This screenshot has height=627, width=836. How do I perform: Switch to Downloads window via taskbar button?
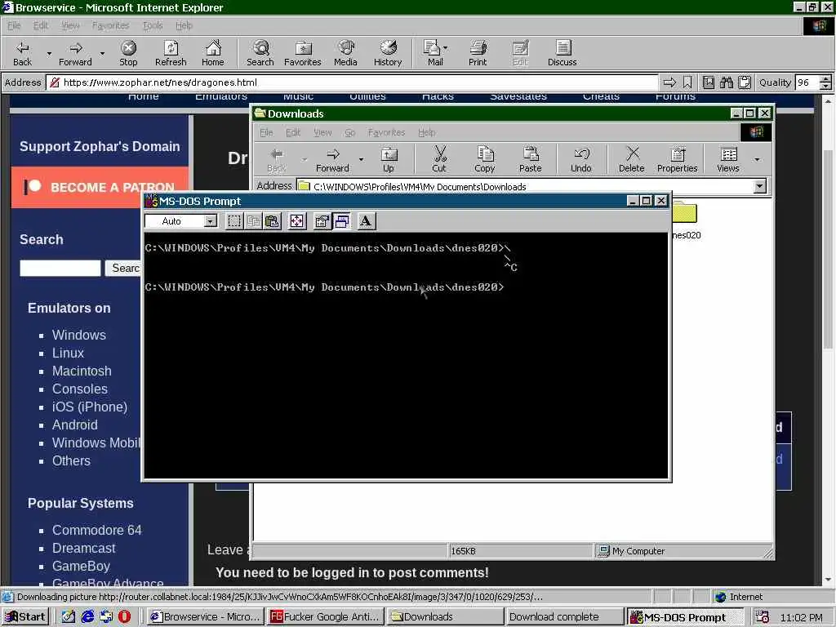pos(445,617)
